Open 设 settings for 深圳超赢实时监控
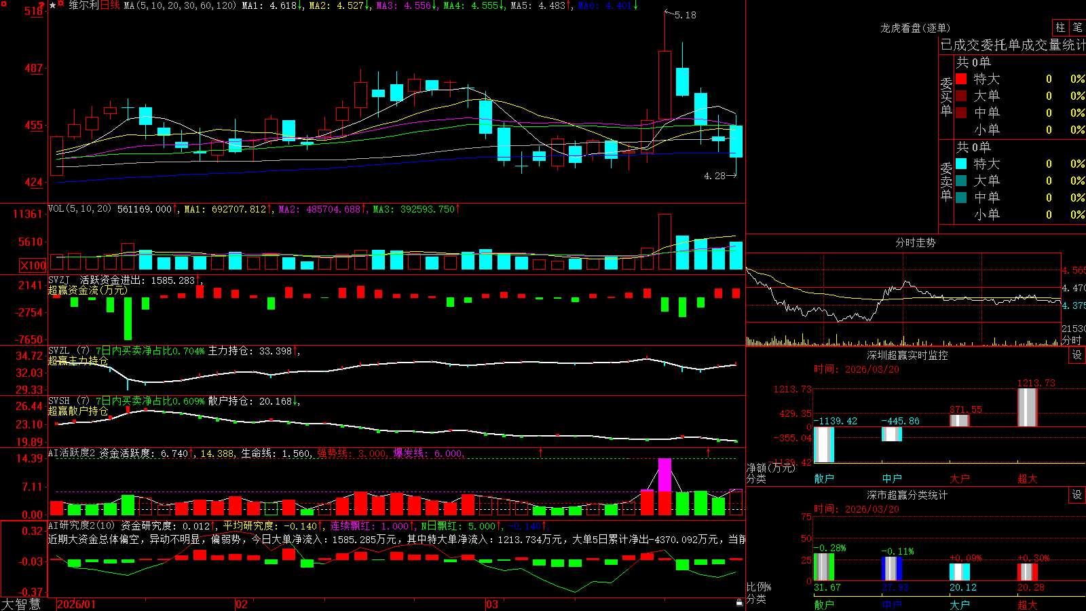Image resolution: width=1086 pixels, height=611 pixels. click(1077, 355)
